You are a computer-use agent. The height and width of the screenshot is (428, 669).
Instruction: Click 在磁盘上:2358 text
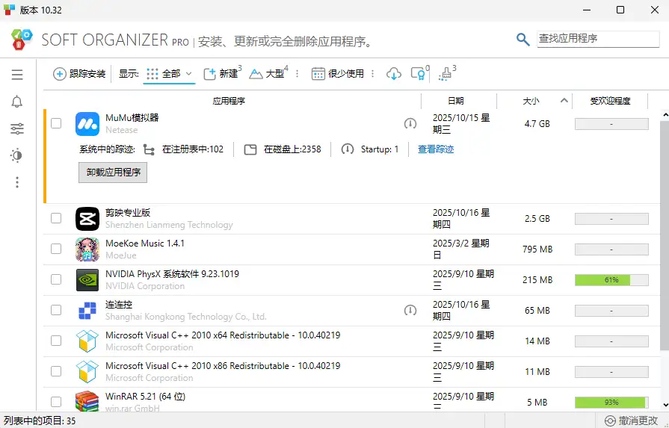point(292,149)
